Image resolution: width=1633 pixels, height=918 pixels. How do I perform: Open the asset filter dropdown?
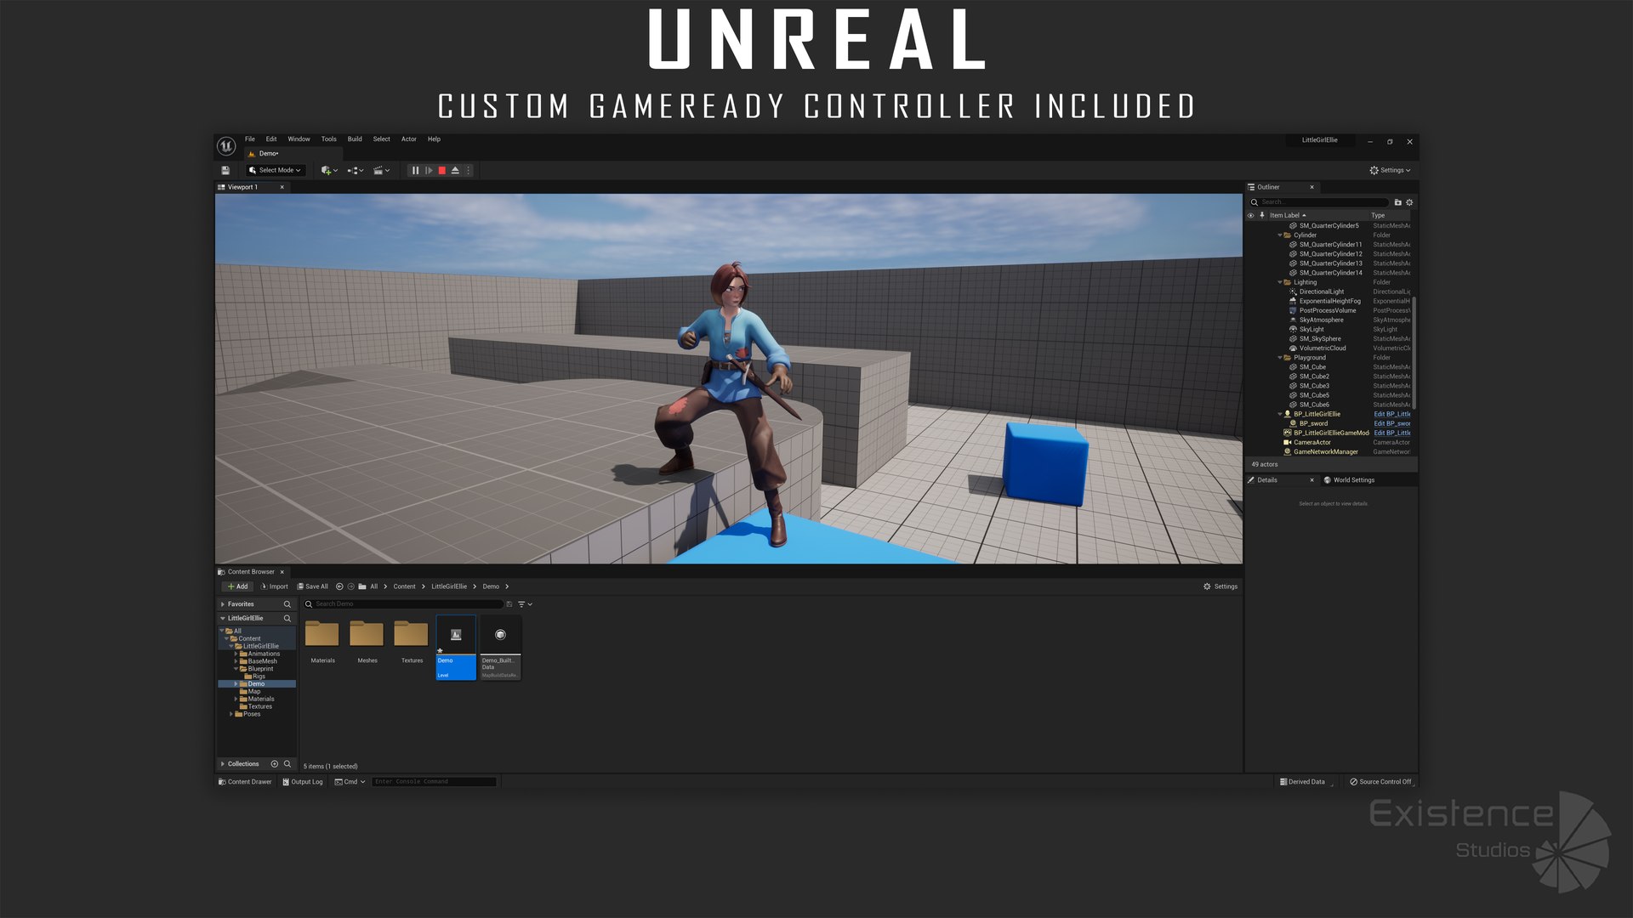525,604
